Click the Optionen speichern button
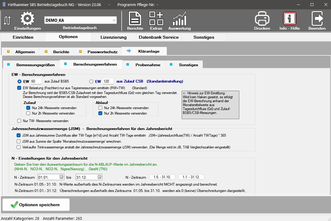331x221 pixels. pos(36,205)
